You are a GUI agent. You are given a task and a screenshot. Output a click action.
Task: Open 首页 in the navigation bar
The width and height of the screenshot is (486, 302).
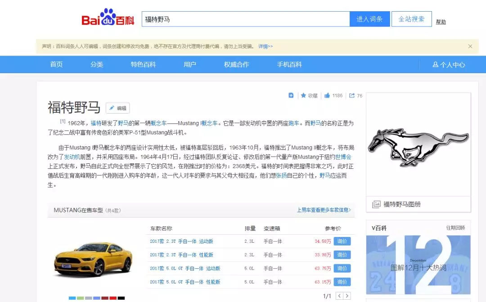[56, 64]
